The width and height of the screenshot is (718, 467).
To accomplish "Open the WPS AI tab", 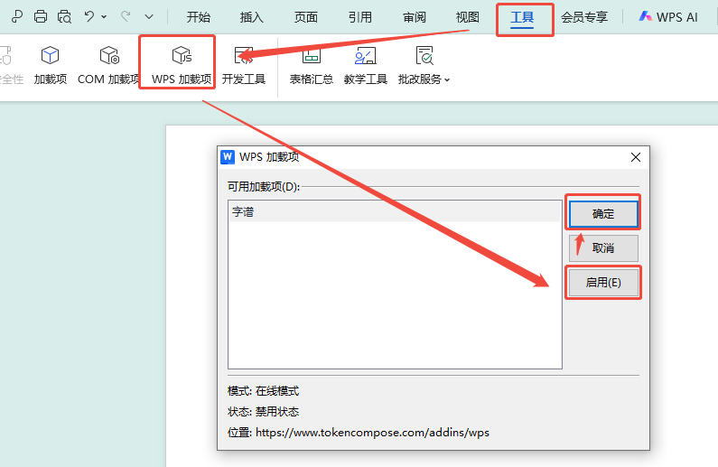I will click(667, 16).
